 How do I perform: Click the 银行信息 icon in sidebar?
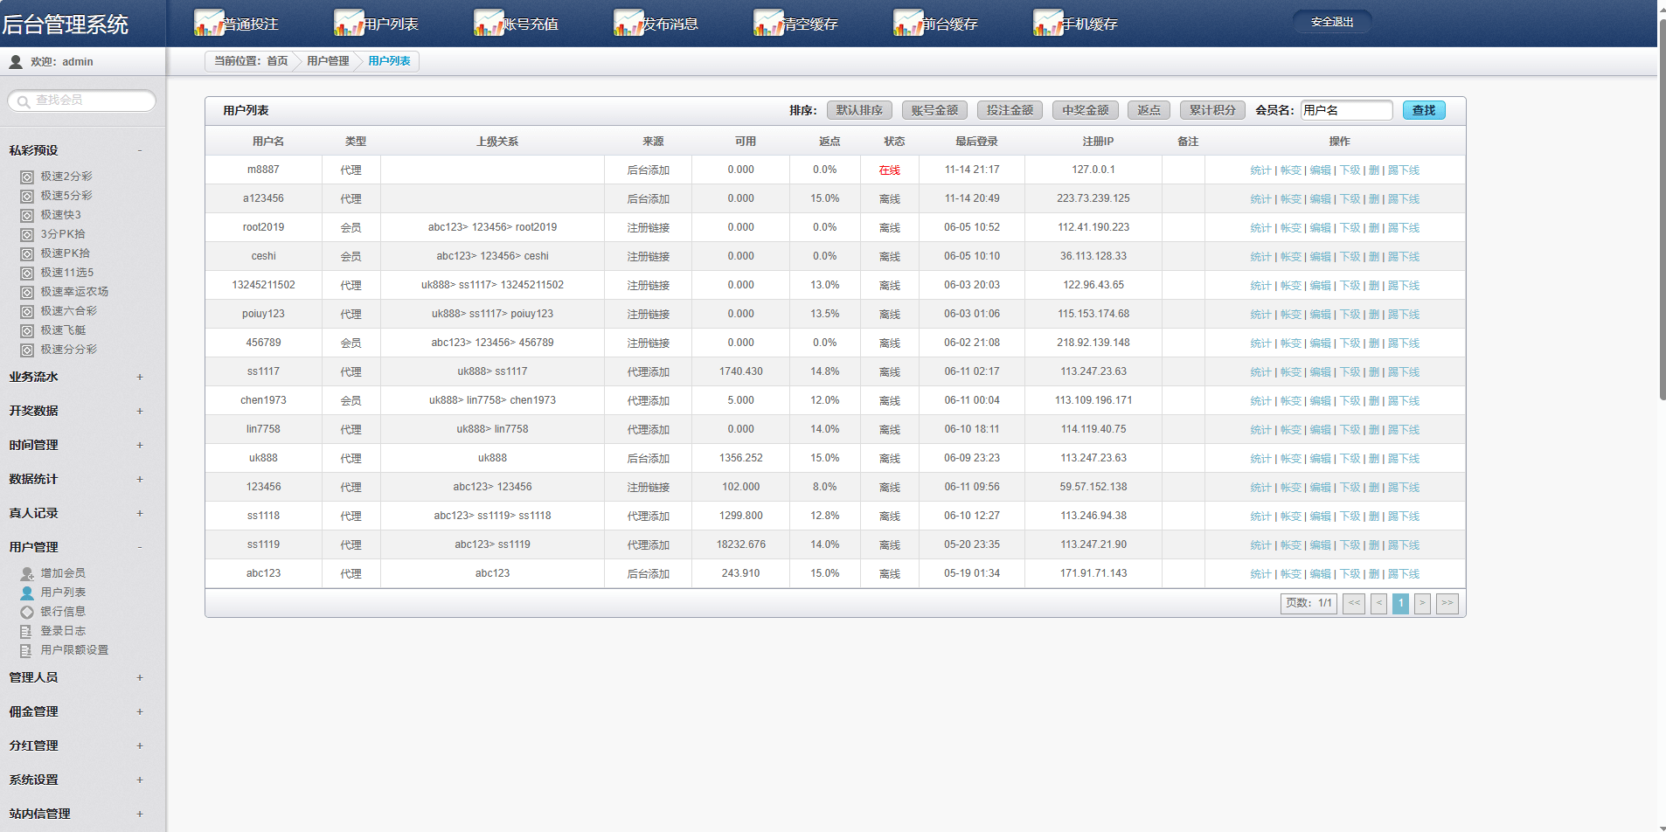(27, 612)
